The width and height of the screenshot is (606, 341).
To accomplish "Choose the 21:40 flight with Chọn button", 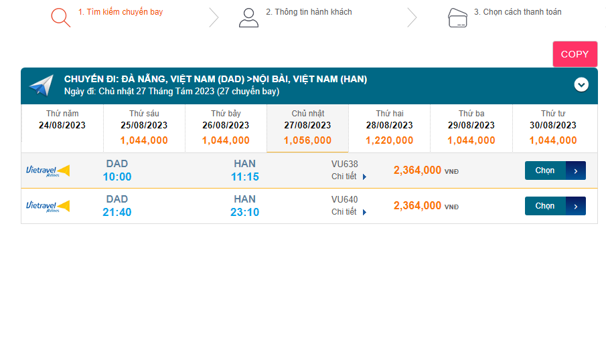I will click(x=546, y=206).
